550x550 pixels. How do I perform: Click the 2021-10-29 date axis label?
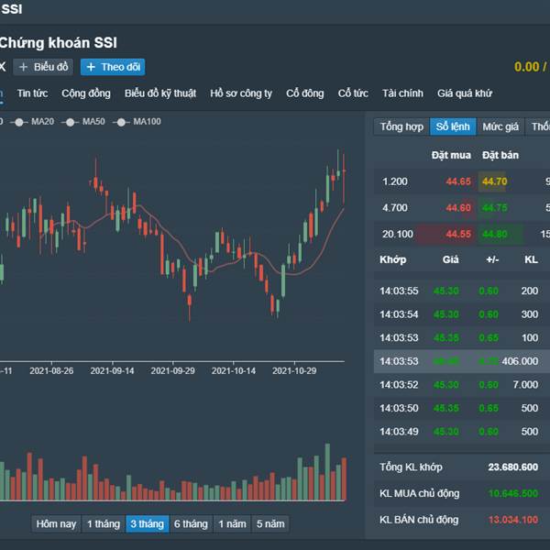(x=294, y=370)
